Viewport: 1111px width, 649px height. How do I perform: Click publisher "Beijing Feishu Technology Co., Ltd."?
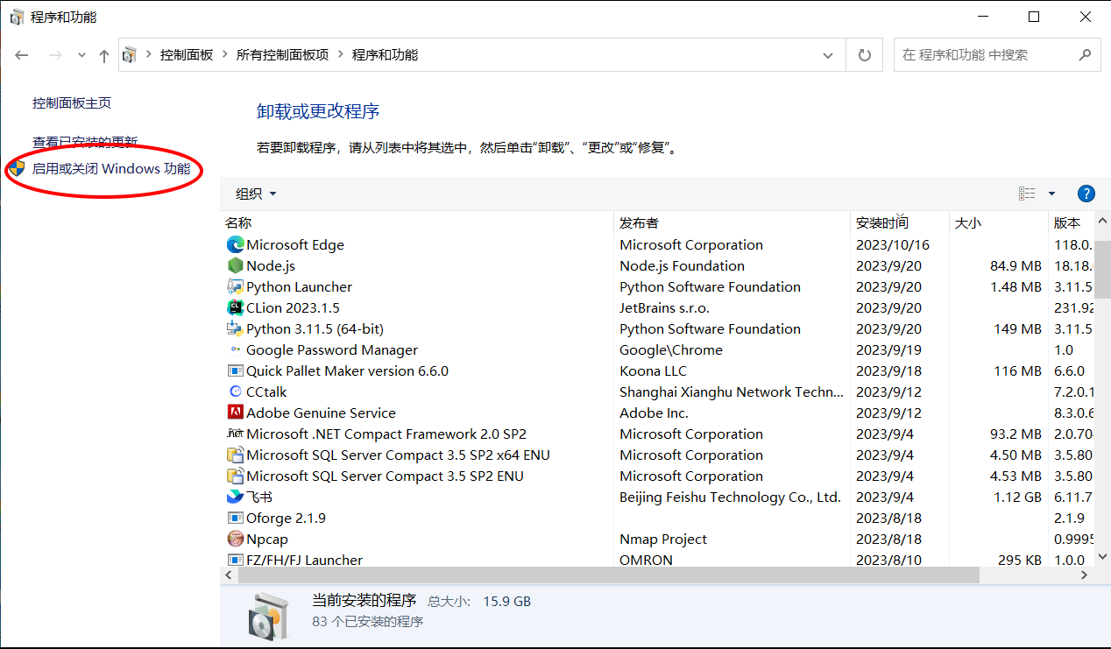[x=731, y=497]
